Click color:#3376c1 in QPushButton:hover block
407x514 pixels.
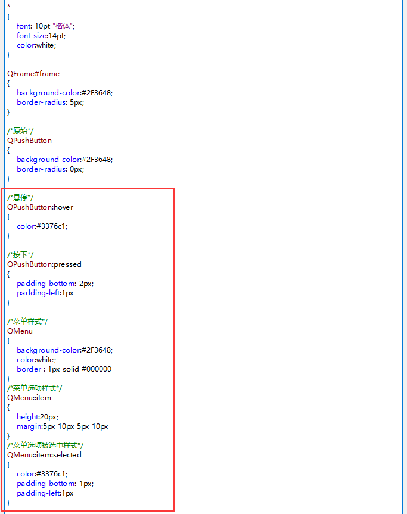pyautogui.click(x=42, y=226)
